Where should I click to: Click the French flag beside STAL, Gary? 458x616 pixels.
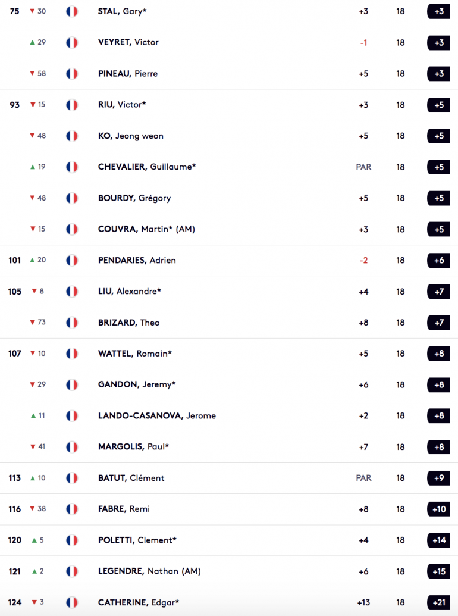[x=72, y=11]
